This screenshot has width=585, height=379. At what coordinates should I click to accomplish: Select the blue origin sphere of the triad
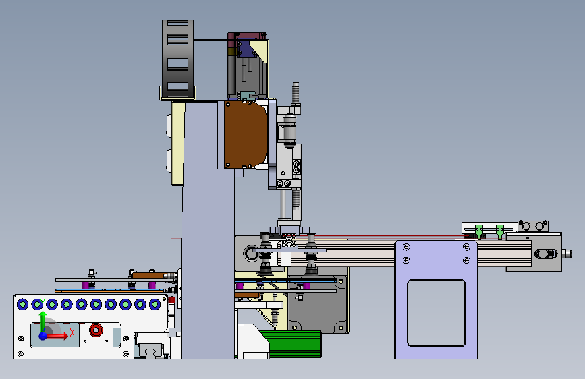pos(43,336)
